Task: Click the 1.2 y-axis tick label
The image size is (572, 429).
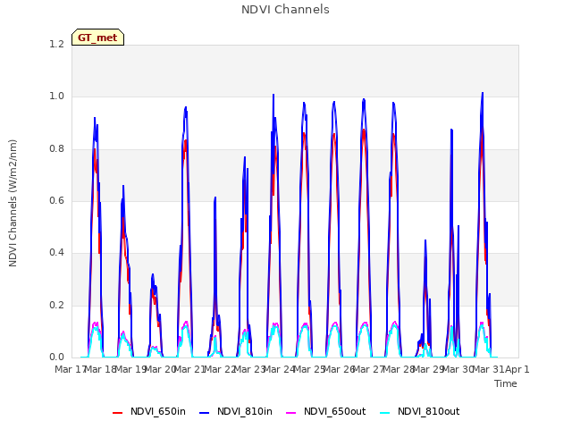Action: tap(56, 44)
